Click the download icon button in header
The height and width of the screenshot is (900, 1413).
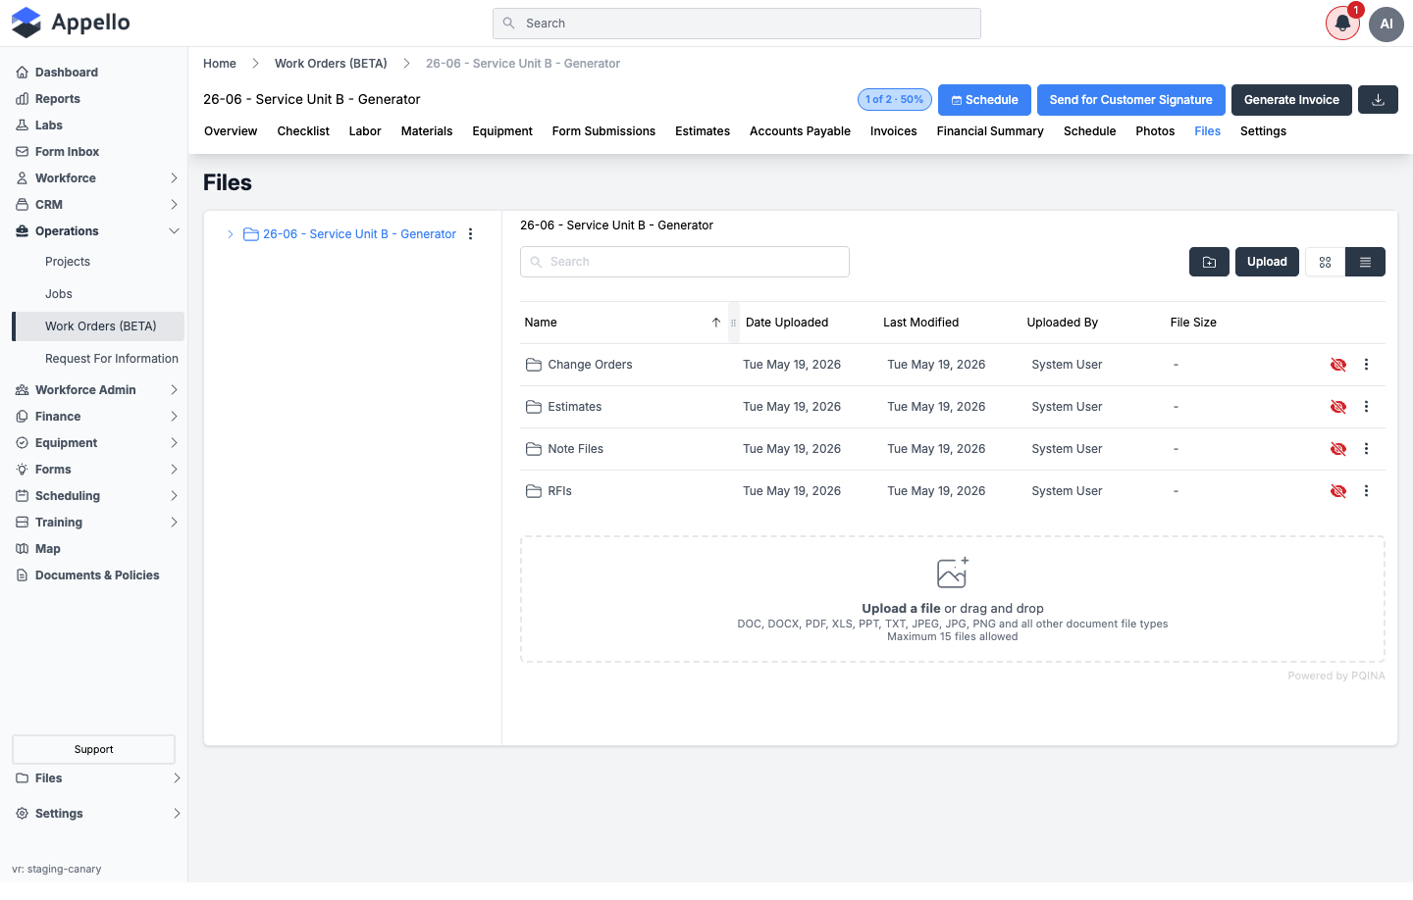pyautogui.click(x=1378, y=100)
